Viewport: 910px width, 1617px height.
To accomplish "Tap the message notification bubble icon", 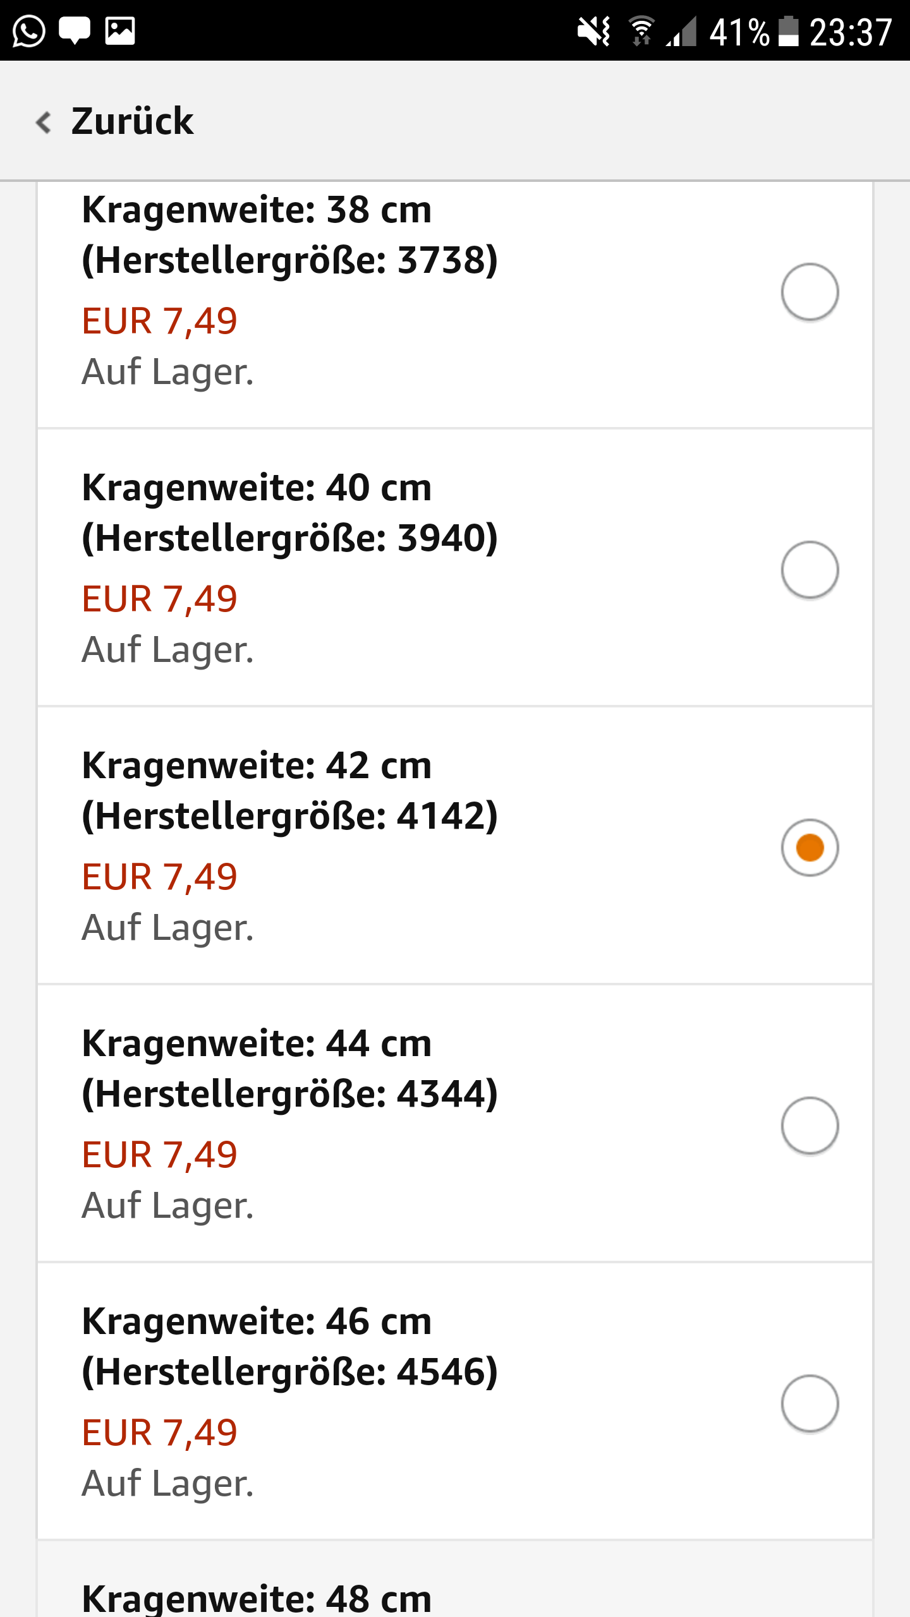I will point(75,30).
